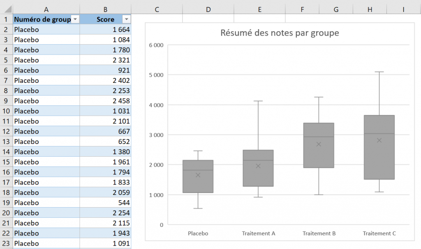Select row header 23
The height and width of the screenshot is (249, 421).
tap(7, 243)
